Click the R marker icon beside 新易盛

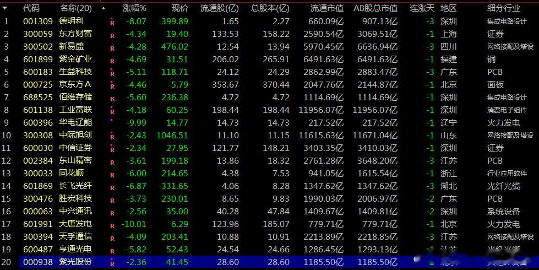[112, 48]
